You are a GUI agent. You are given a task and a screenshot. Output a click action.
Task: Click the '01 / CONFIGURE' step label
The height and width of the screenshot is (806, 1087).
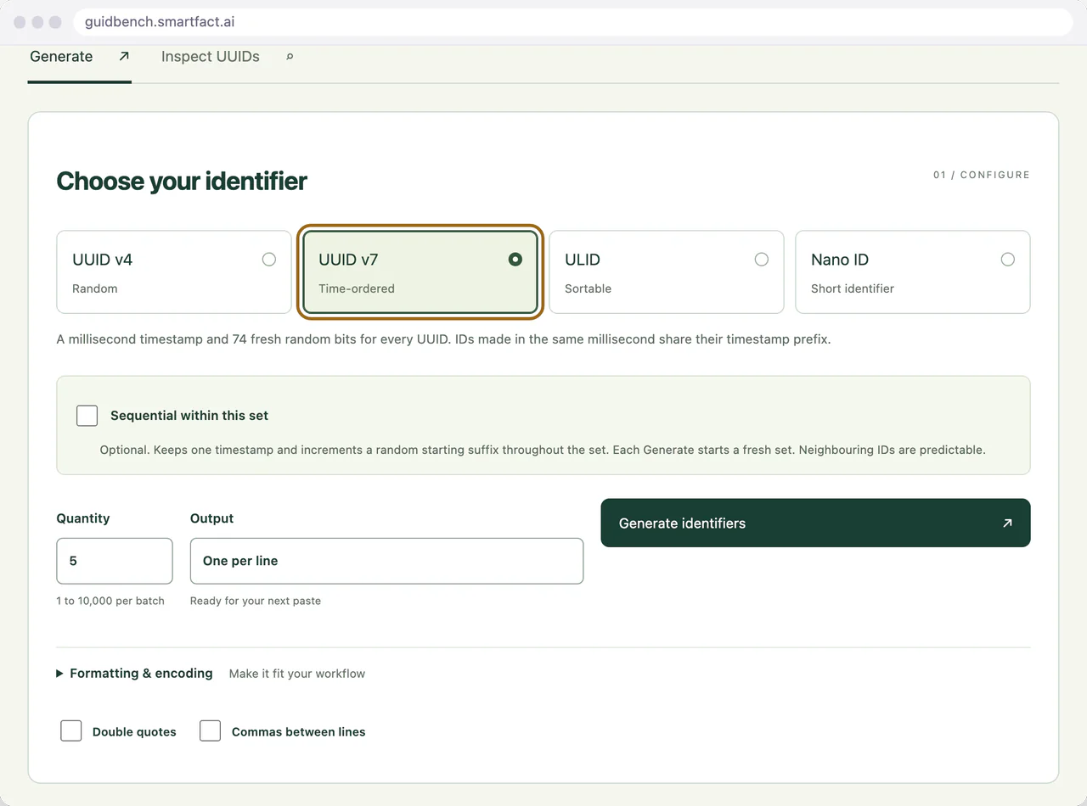[x=981, y=175]
